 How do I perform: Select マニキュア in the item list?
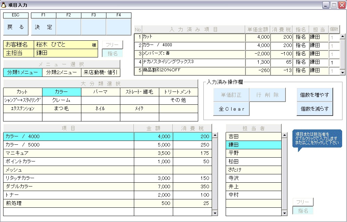[68, 153]
